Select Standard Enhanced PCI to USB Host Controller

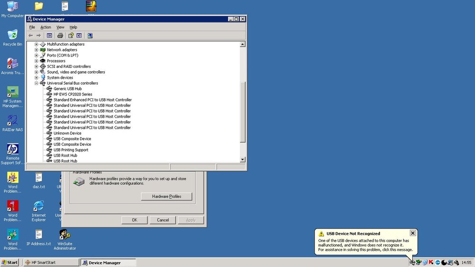click(x=93, y=100)
